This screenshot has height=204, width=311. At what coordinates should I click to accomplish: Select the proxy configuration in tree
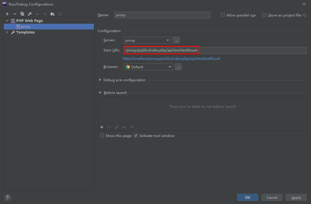pyautogui.click(x=25, y=27)
